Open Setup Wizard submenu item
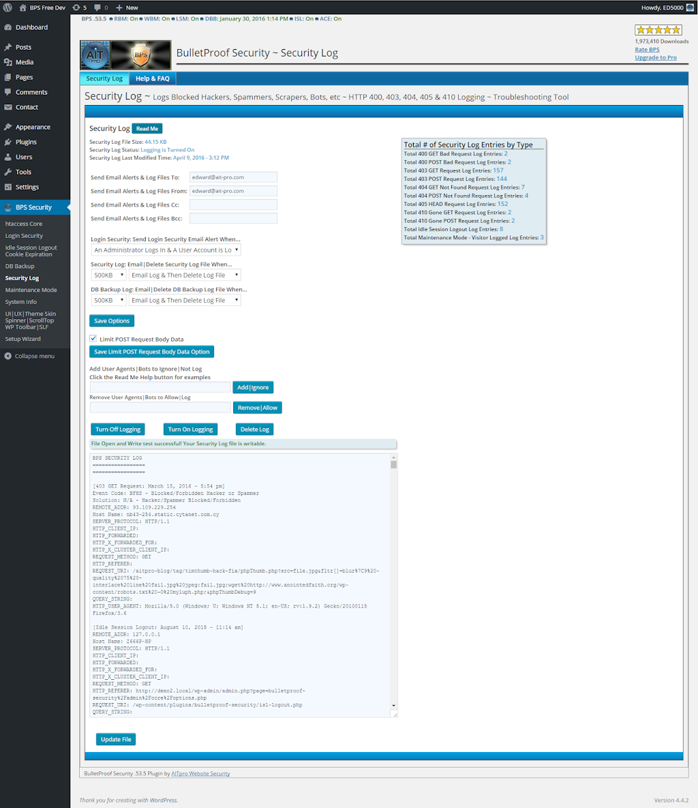Screen dimensions: 698x808 (22, 339)
